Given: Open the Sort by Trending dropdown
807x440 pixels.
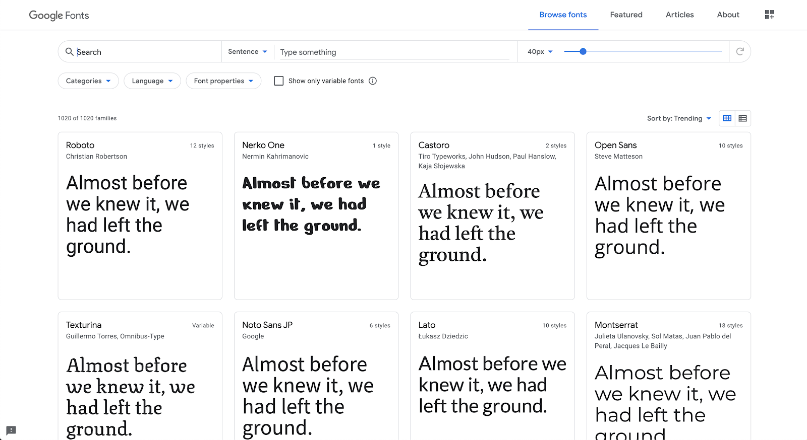Looking at the screenshot, I should pos(679,118).
